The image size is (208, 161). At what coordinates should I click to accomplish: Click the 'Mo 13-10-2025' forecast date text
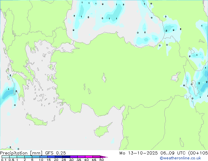pyautogui.click(x=138, y=153)
